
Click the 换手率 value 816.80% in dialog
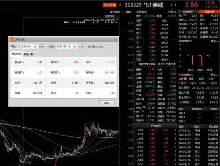[x=109, y=83]
